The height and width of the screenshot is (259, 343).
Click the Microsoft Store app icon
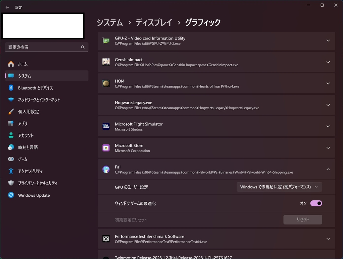coord(106,148)
